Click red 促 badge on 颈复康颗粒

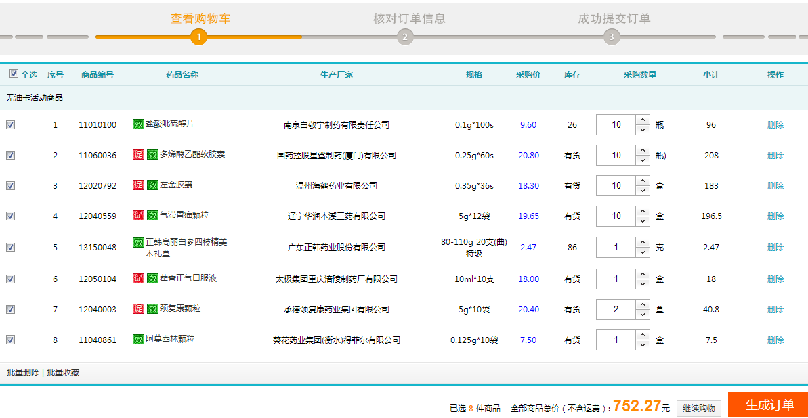tap(138, 309)
